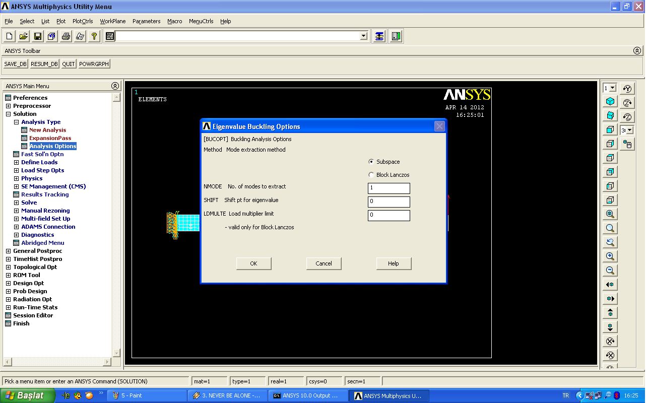The width and height of the screenshot is (646, 403).
Task: Click the Pan model right arrow icon
Action: click(x=610, y=299)
